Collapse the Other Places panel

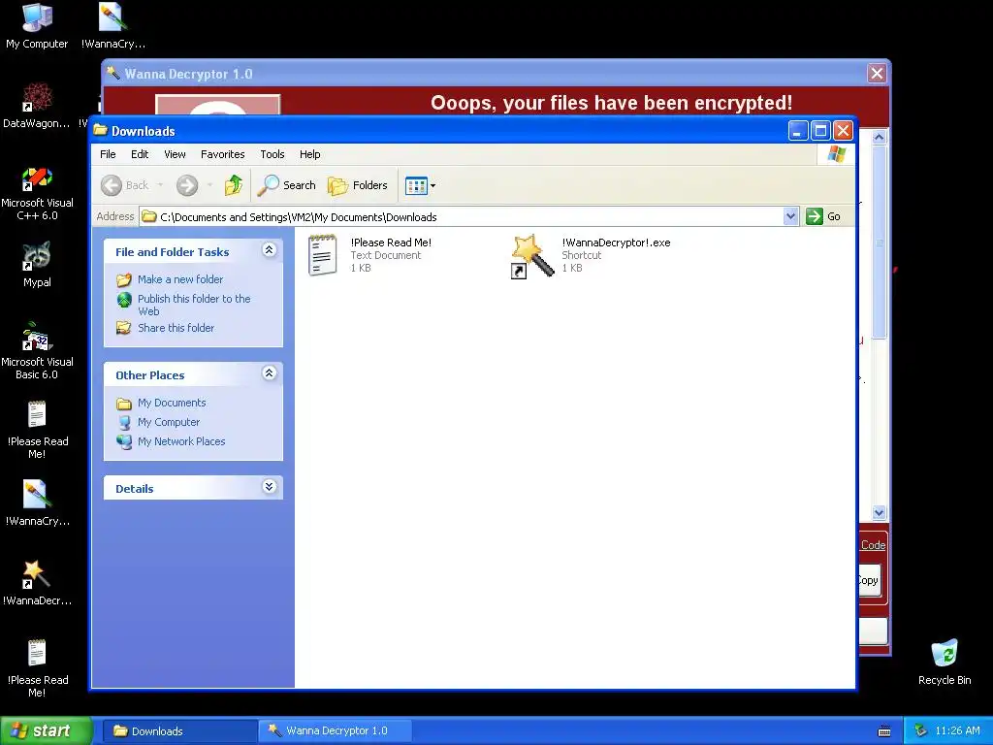pyautogui.click(x=270, y=373)
